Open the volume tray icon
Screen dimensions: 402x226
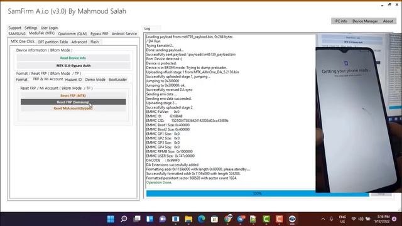tap(361, 219)
